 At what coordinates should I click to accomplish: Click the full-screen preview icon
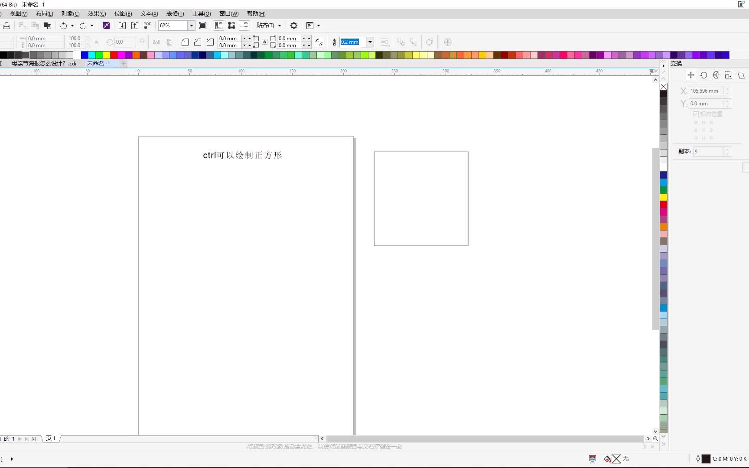(x=203, y=26)
